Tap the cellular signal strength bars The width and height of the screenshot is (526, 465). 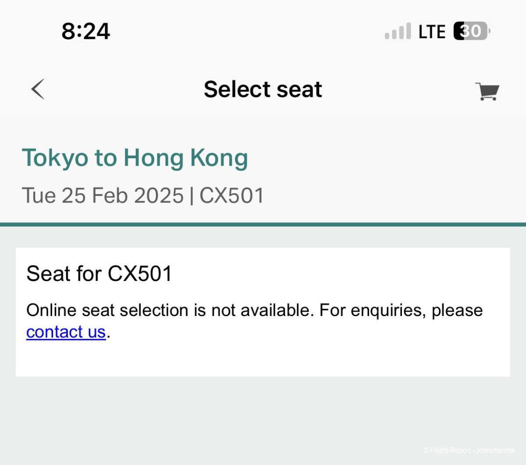(398, 31)
